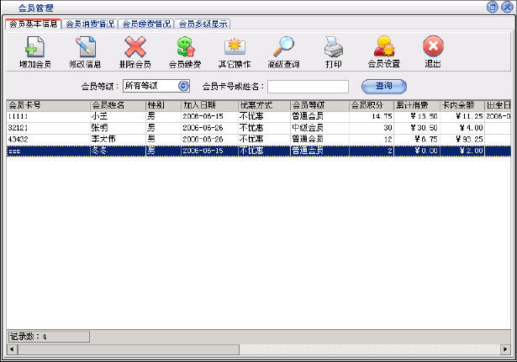Sort by 加入日期 column header
Image resolution: width=517 pixels, height=362 pixels.
click(208, 105)
